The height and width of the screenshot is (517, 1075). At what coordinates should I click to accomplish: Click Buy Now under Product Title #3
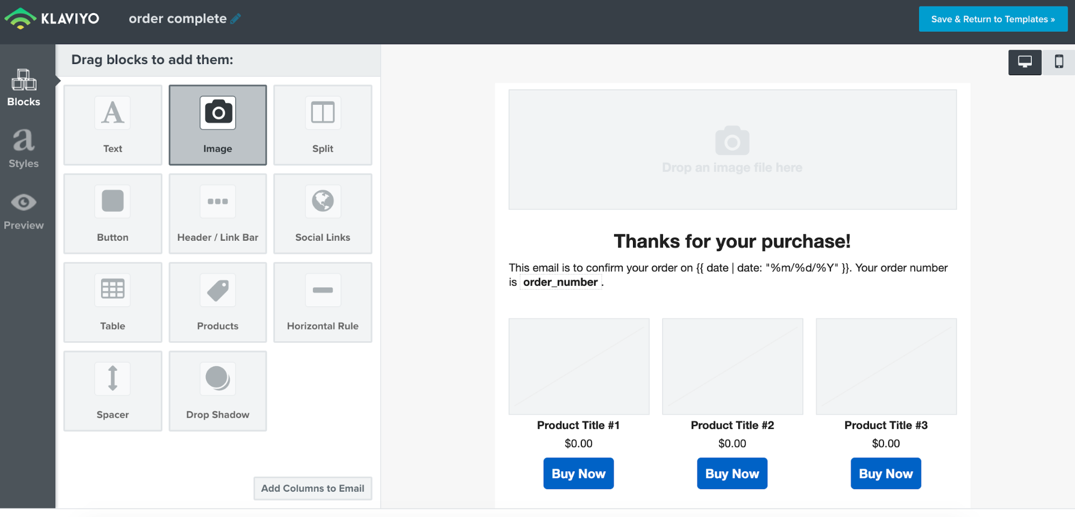click(x=886, y=473)
